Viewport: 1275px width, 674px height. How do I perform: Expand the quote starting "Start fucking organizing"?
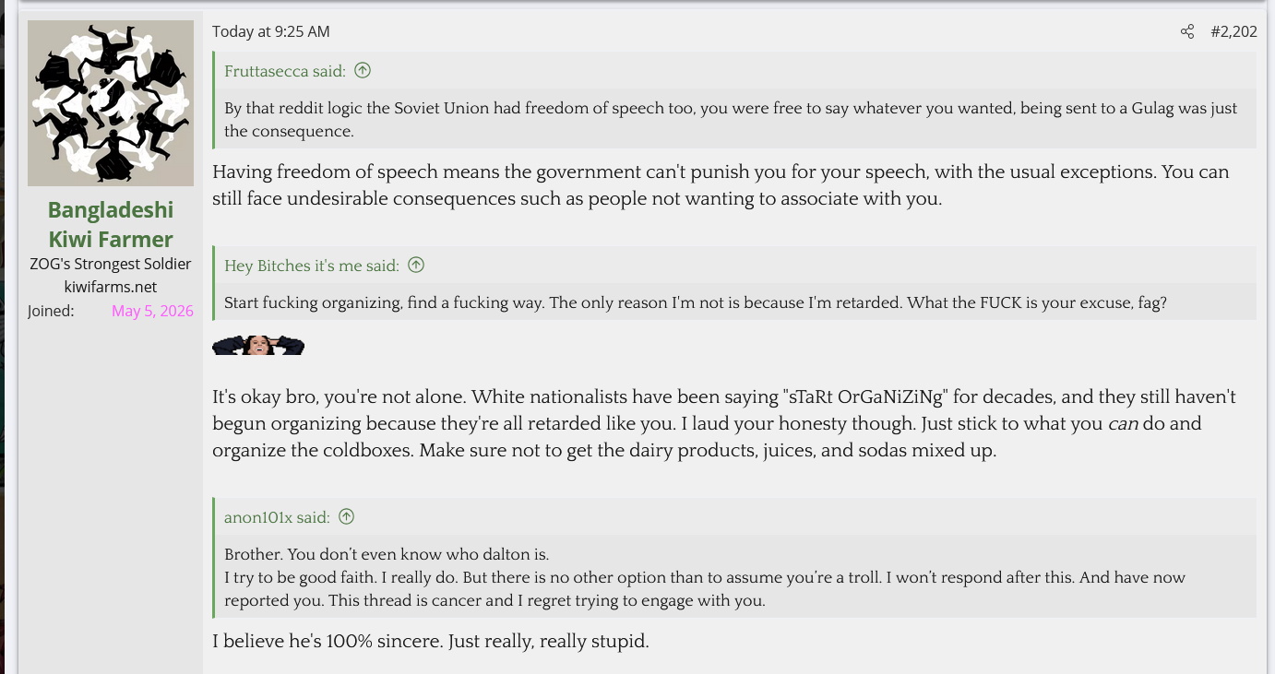point(735,302)
